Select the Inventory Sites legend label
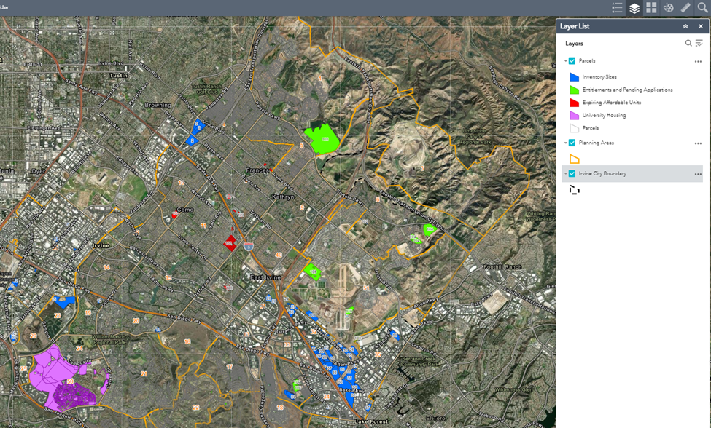The height and width of the screenshot is (428, 711). coord(599,77)
